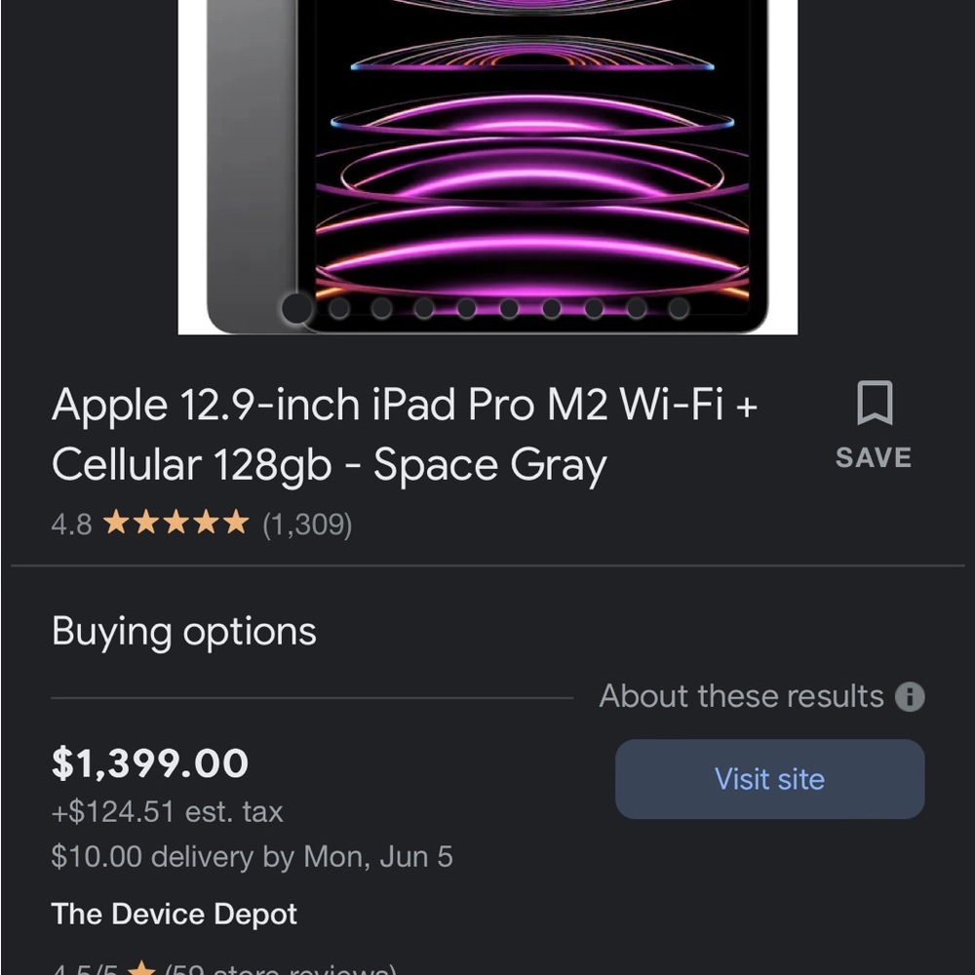975x975 pixels.
Task: Tap the Save bookmark icon
Action: coord(873,403)
